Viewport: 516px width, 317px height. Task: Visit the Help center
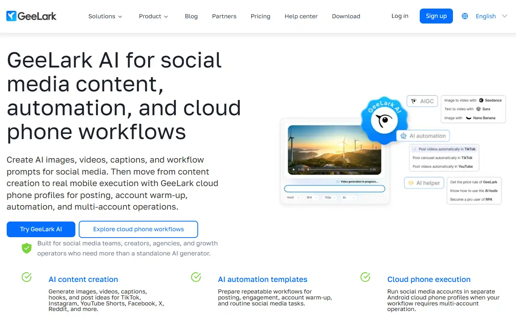coord(301,16)
